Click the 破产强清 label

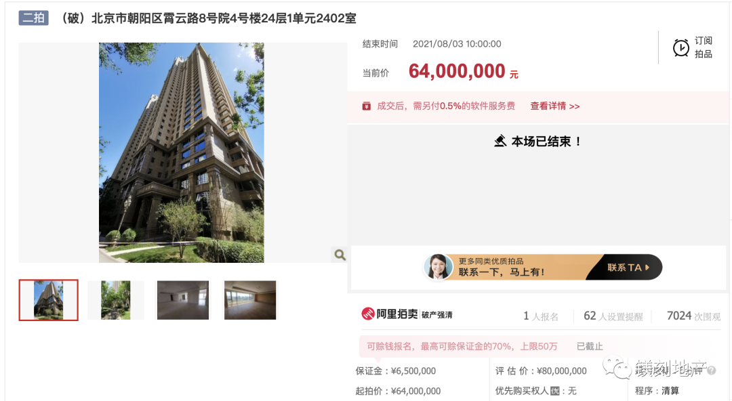(437, 315)
